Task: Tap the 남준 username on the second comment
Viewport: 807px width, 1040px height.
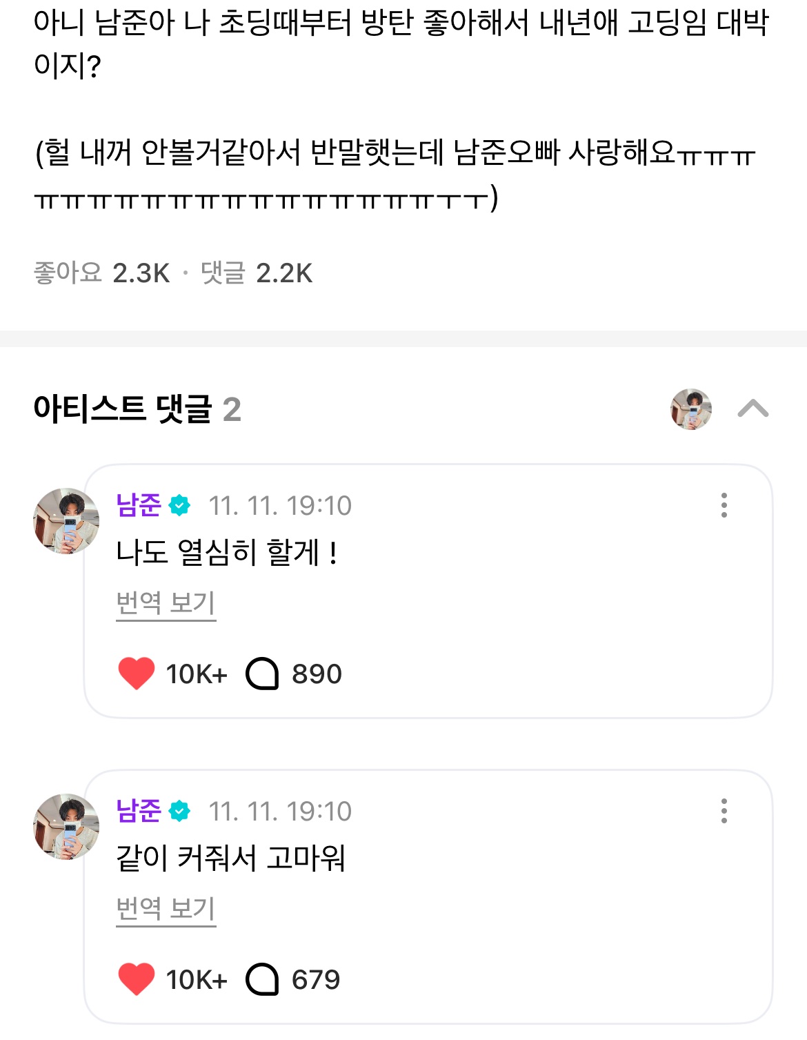Action: [x=139, y=811]
